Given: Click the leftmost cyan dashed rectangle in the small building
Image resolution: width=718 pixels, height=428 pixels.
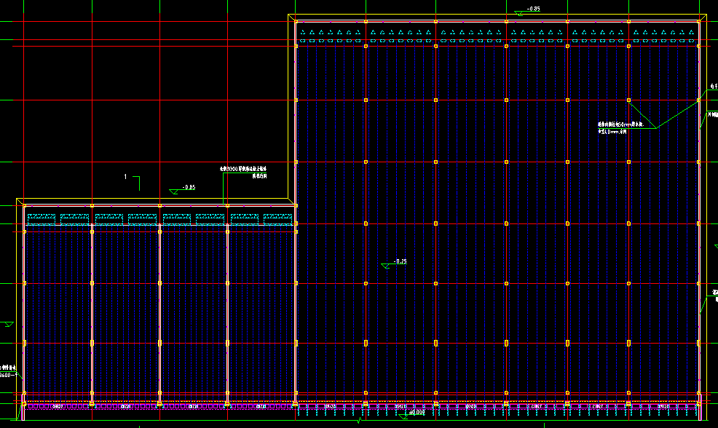Looking at the screenshot, I should pos(42,219).
